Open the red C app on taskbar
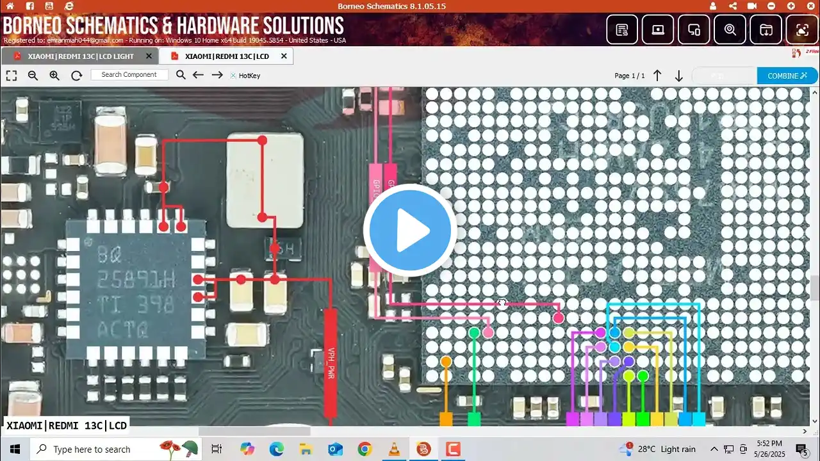This screenshot has width=820, height=461. tap(454, 449)
